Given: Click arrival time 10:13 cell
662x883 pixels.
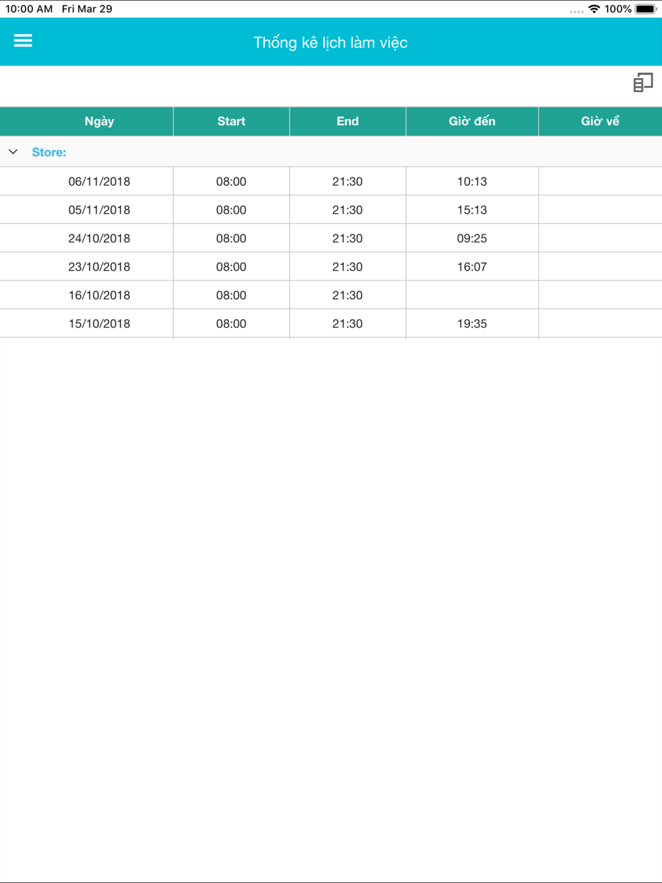Looking at the screenshot, I should point(472,181).
